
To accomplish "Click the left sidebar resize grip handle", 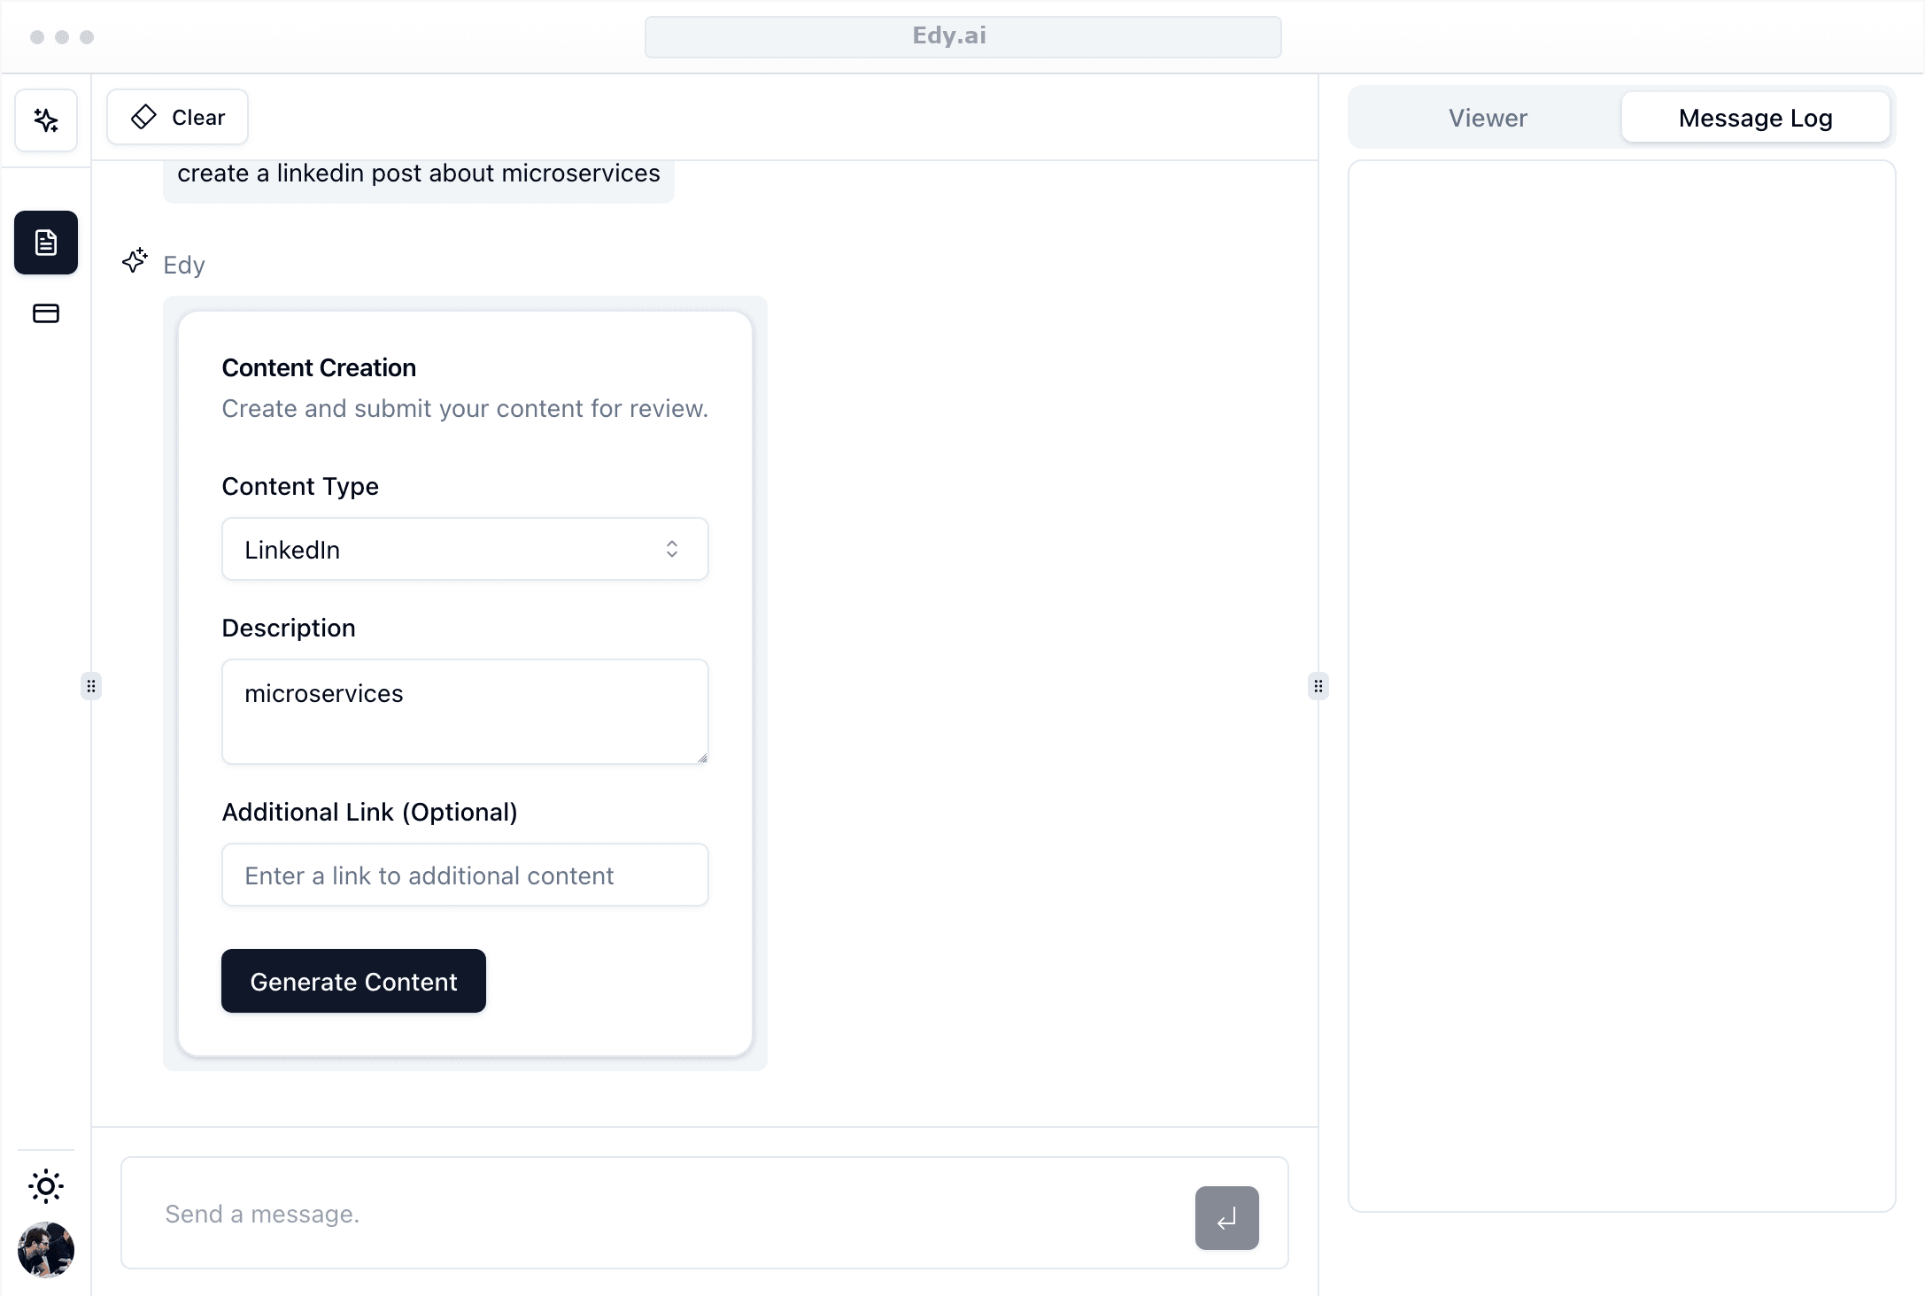I will point(91,686).
